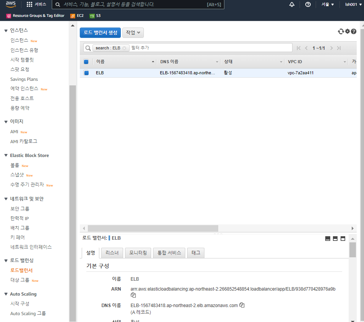Screen dimensions: 364x322
Task: Minimize the details pane to the bottom
Action: tap(328, 239)
